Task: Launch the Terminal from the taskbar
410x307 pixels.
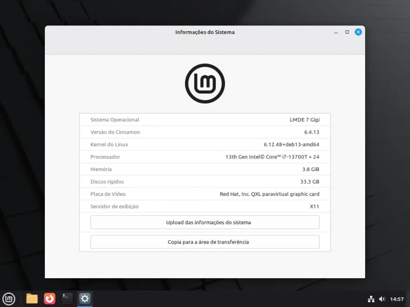Action: pyautogui.click(x=67, y=299)
